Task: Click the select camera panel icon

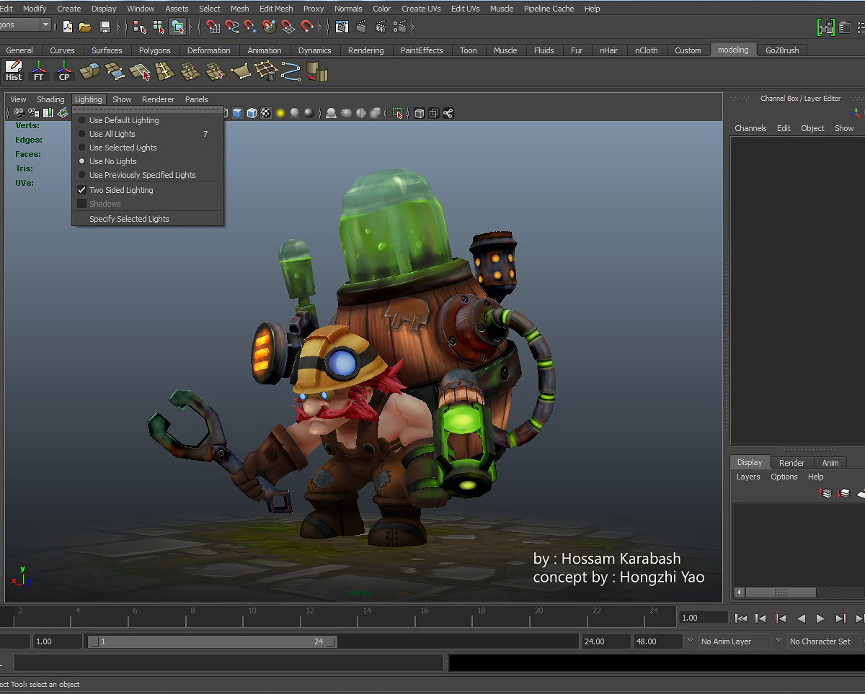Action: (x=19, y=113)
